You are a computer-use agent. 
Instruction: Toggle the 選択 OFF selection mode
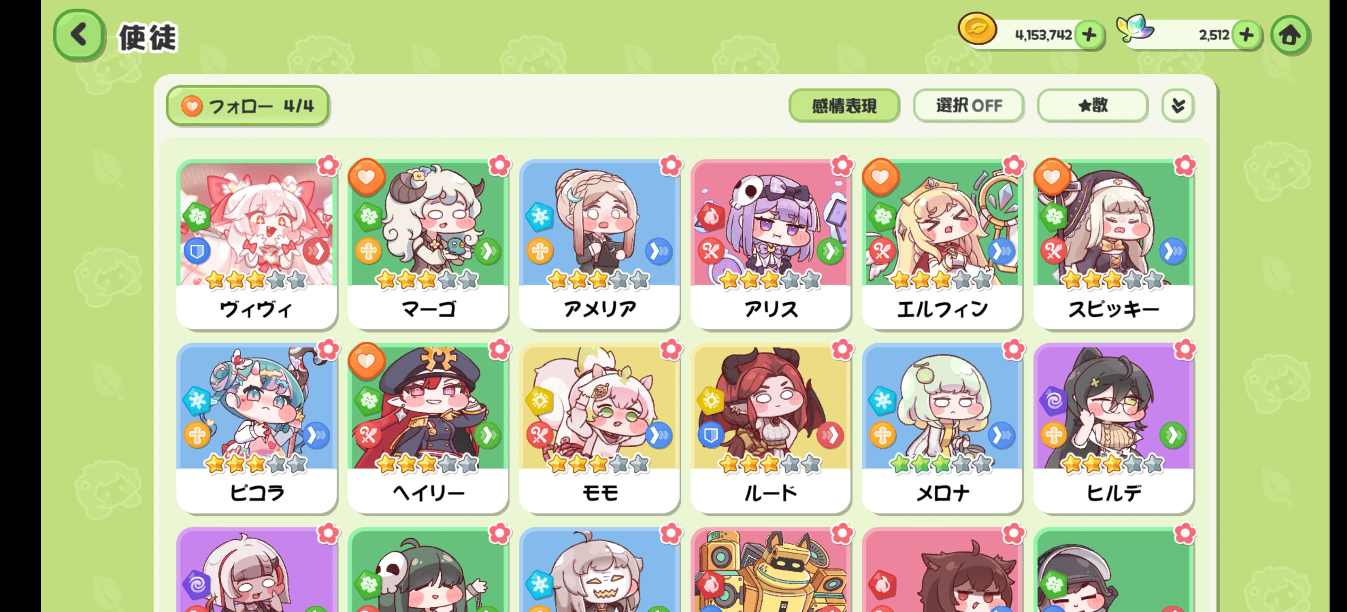point(969,105)
